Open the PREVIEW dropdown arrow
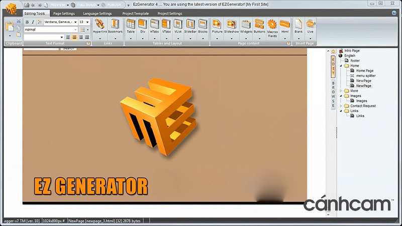402x226 pixels. pos(68,5)
